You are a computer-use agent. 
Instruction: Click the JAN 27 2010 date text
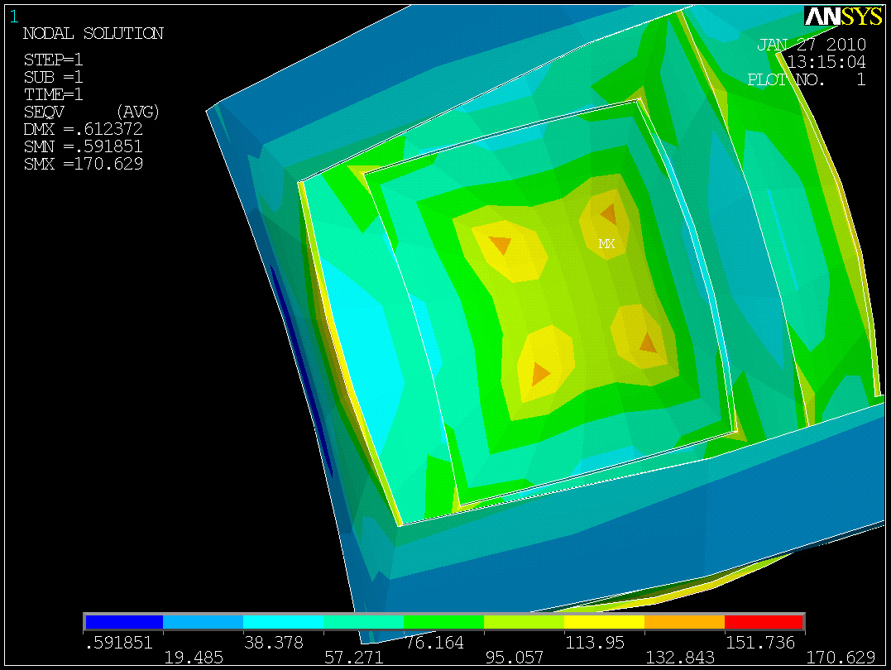click(x=812, y=45)
